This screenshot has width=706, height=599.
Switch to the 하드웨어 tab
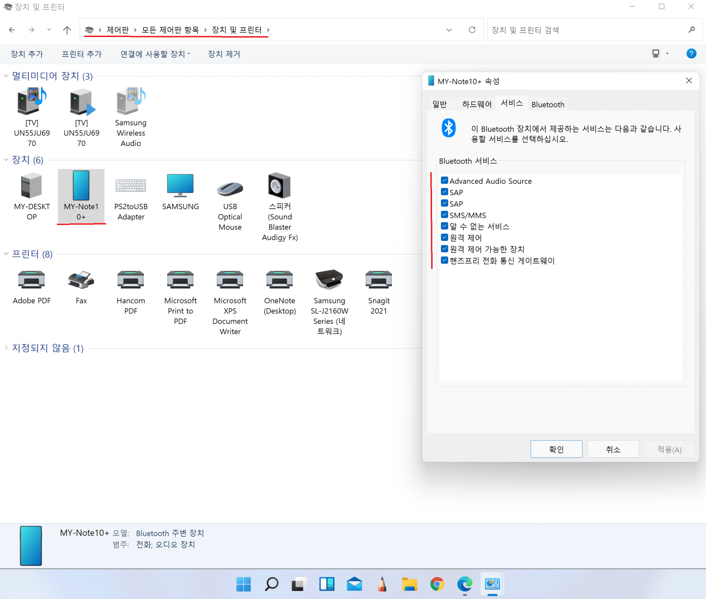pos(477,104)
